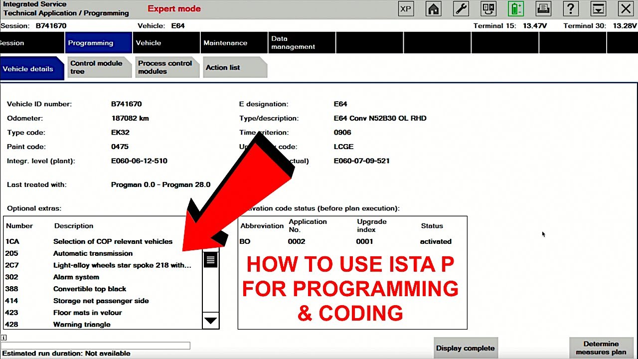This screenshot has width=638, height=359.
Task: Select the Vehicle details tab
Action: click(32, 69)
